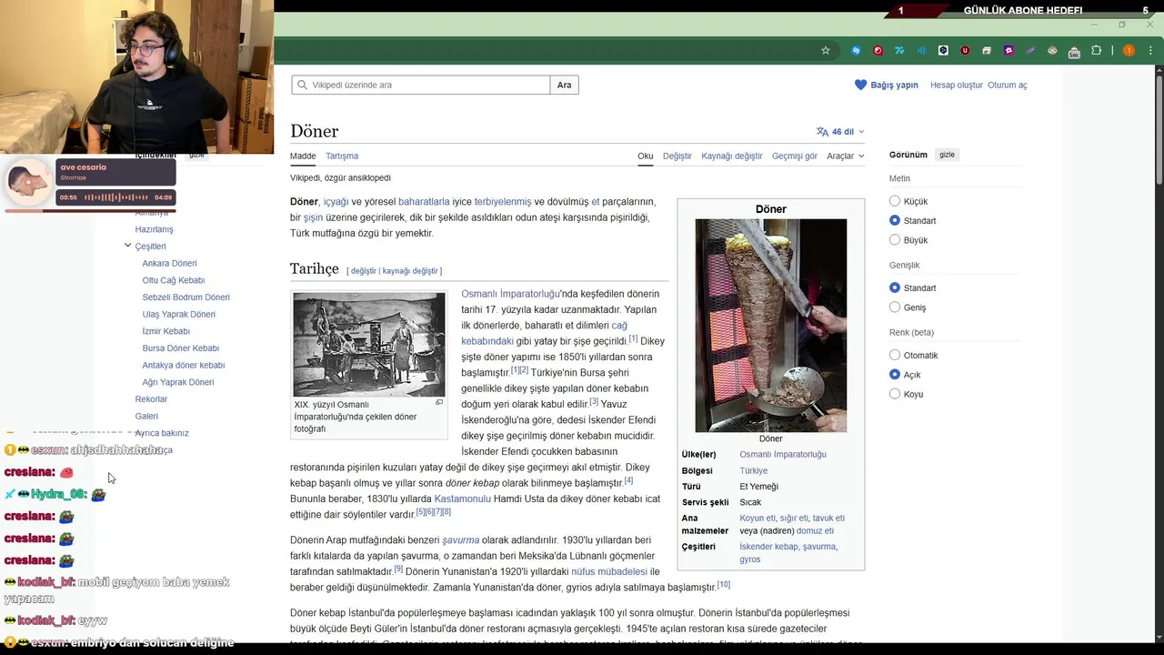This screenshot has width=1164, height=655.
Task: Open the Değiştir edit tab
Action: pos(677,156)
